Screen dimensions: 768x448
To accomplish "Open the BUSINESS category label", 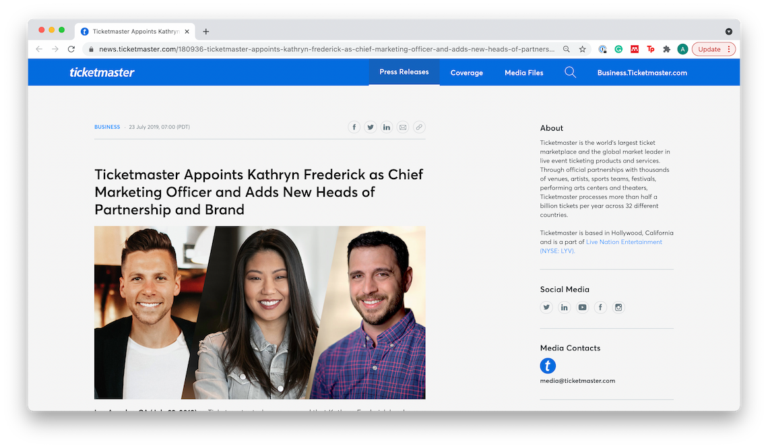I will tap(107, 127).
